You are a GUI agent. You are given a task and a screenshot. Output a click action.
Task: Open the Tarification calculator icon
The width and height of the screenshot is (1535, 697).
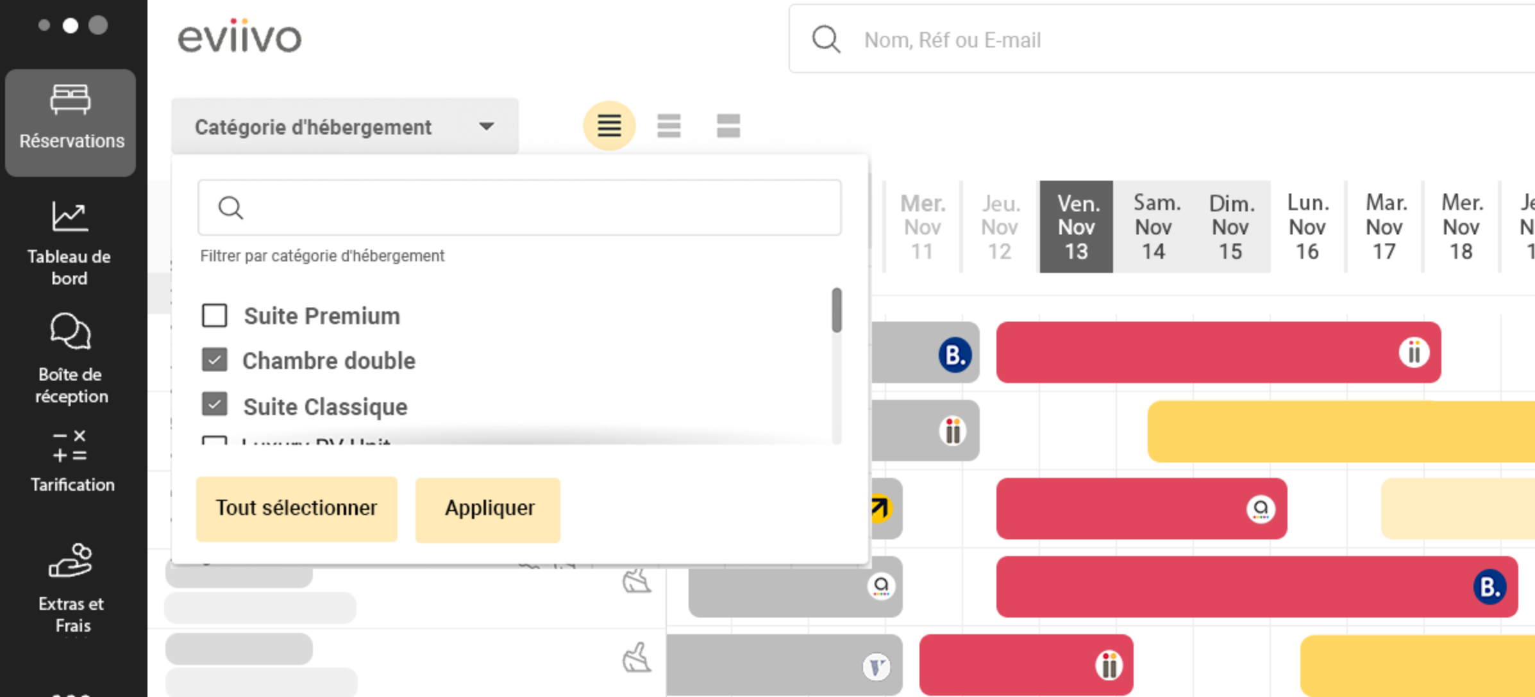(70, 447)
